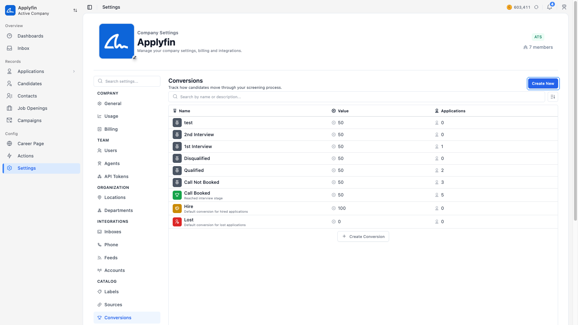Open Accounts integration settings
The image size is (578, 325).
127,270
